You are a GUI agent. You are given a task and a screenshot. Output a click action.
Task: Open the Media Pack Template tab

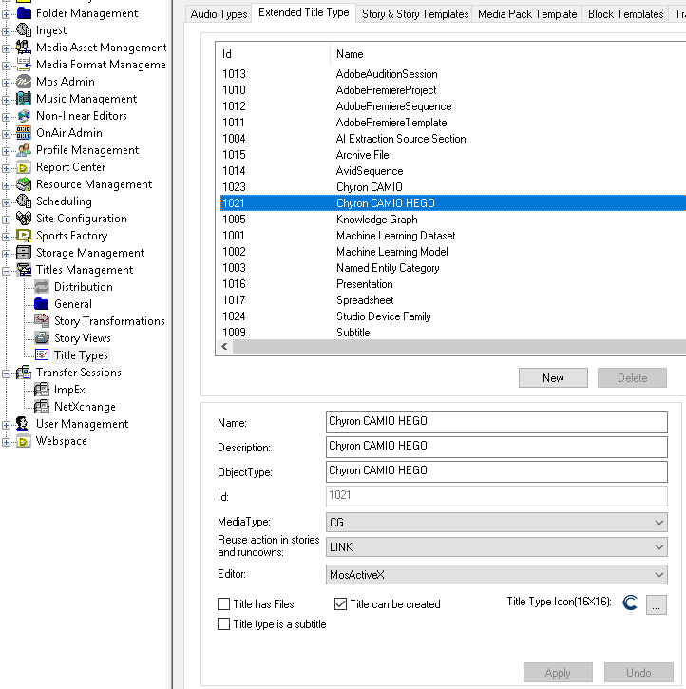point(527,14)
